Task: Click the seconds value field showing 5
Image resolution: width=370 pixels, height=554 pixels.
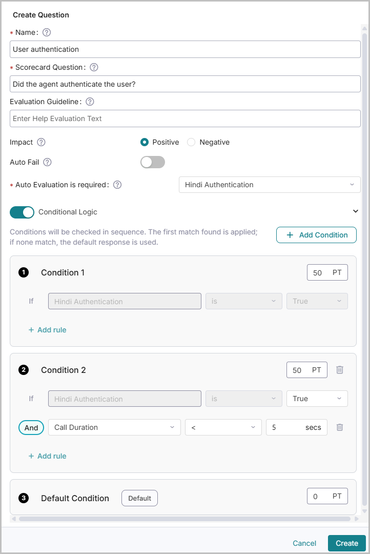Action: (x=297, y=427)
